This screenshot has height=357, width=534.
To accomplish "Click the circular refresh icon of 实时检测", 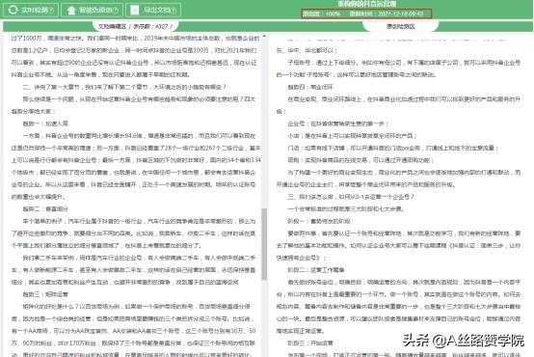I will [x=13, y=10].
